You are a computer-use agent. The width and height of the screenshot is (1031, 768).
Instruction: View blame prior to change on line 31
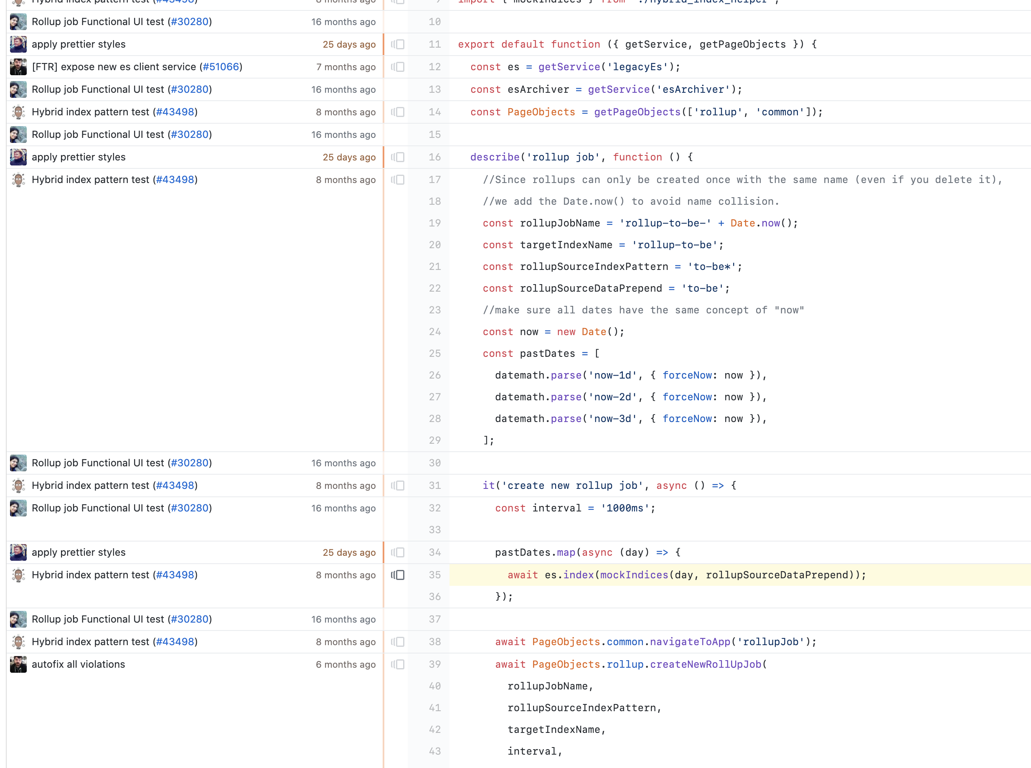point(397,486)
